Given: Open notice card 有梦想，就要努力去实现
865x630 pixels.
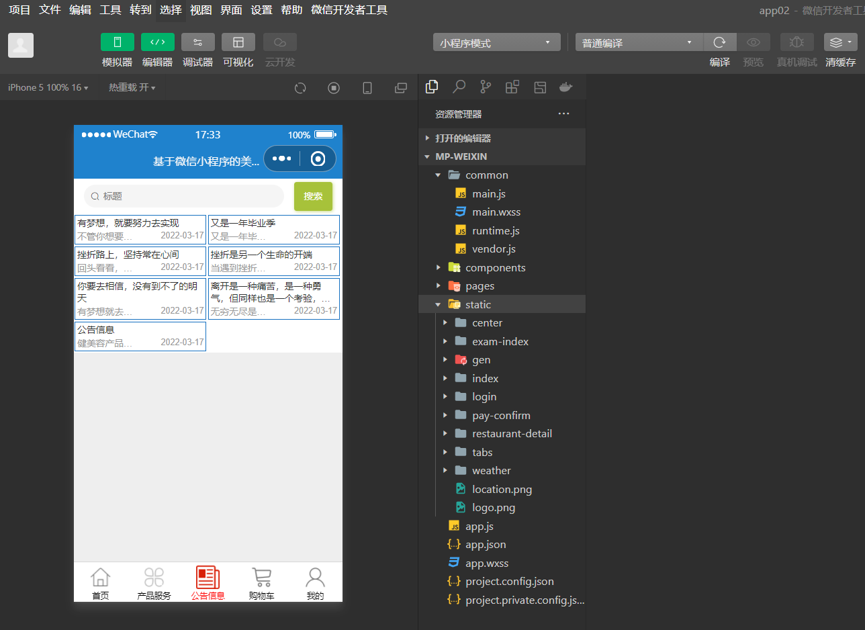Looking at the screenshot, I should pos(140,230).
